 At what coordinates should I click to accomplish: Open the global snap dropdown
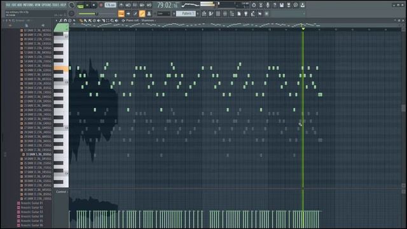[x=163, y=13]
